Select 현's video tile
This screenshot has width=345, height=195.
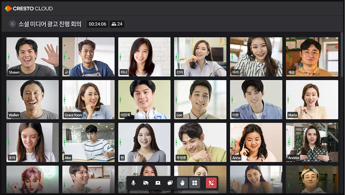[144, 142]
